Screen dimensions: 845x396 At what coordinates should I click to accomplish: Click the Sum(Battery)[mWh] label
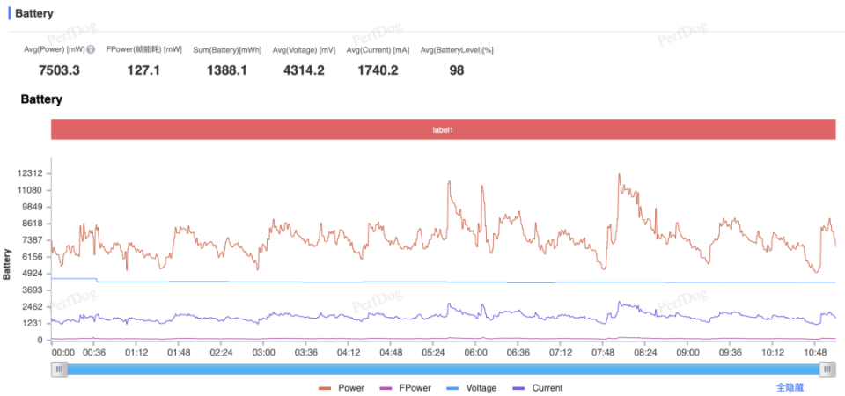pyautogui.click(x=227, y=49)
